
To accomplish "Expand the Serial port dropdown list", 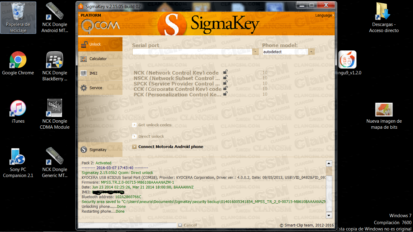I will 255,52.
